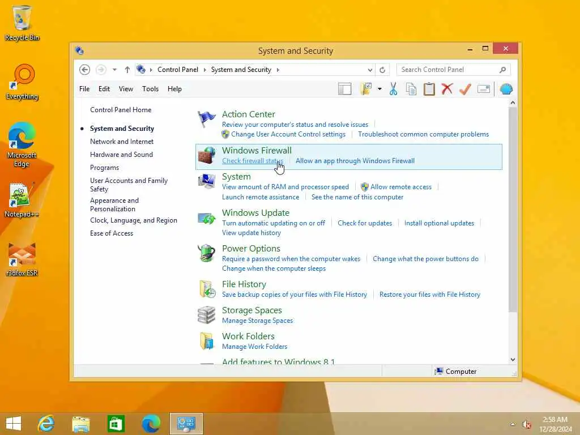
Task: Click the rename box toolbar icon
Action: click(484, 89)
